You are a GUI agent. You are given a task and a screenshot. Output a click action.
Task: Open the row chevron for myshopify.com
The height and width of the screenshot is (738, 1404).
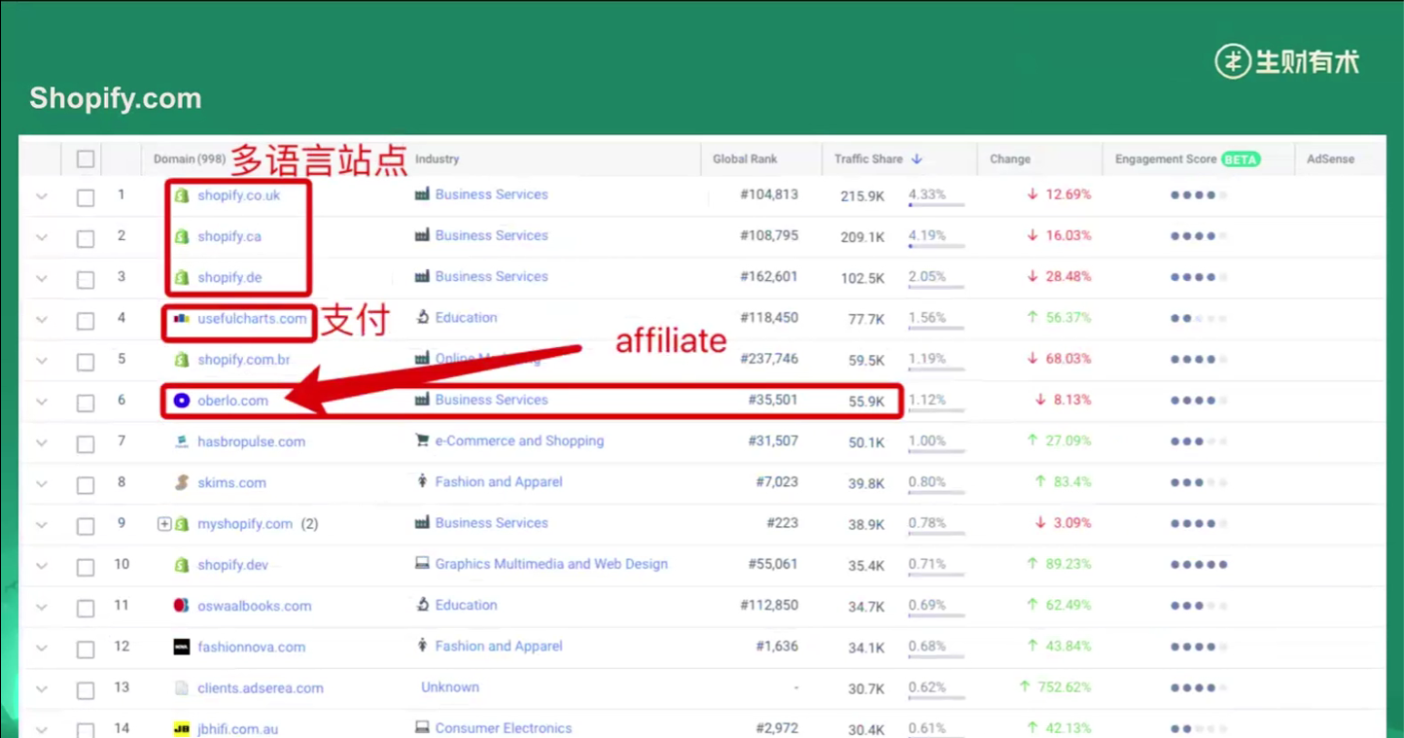coord(41,525)
